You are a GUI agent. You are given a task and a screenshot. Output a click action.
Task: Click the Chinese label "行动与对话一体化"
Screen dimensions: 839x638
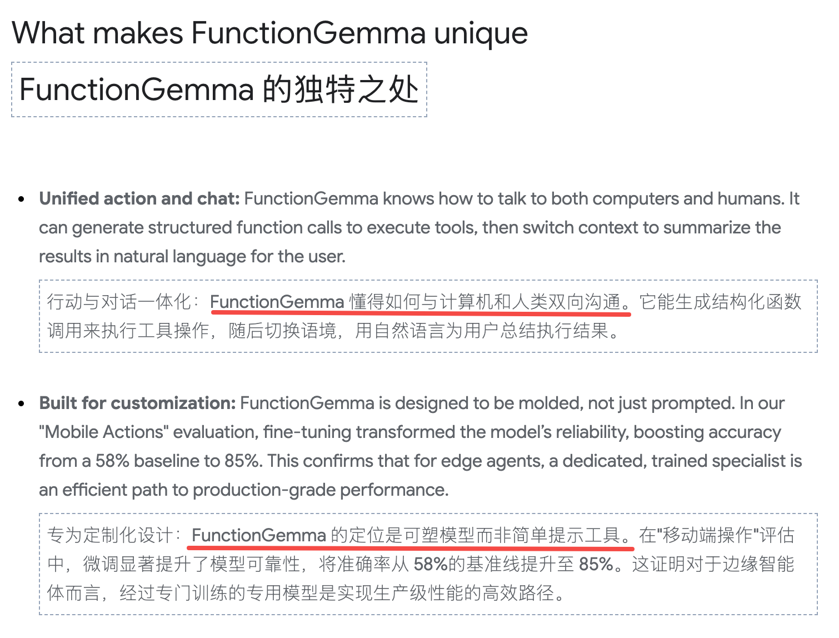tap(119, 302)
